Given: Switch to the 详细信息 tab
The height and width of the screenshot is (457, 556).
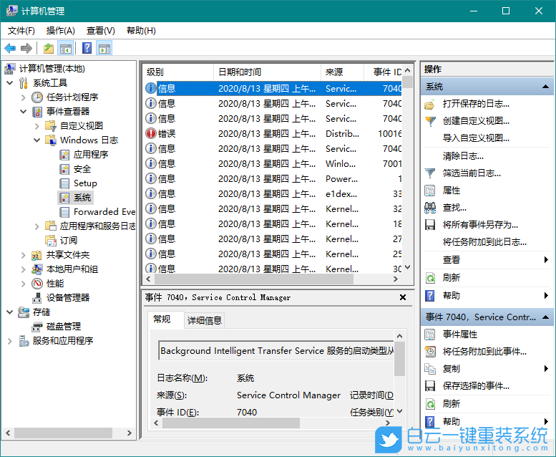Looking at the screenshot, I should tap(205, 321).
